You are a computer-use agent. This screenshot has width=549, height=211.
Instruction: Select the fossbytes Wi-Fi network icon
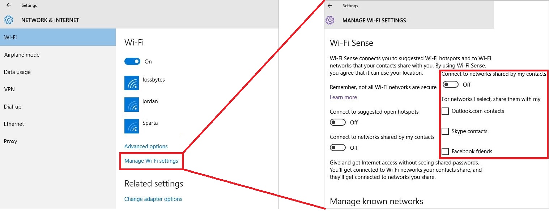132,83
